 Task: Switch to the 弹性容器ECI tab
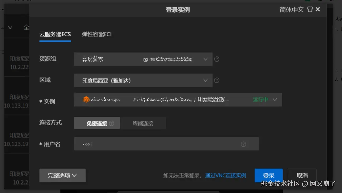97,34
